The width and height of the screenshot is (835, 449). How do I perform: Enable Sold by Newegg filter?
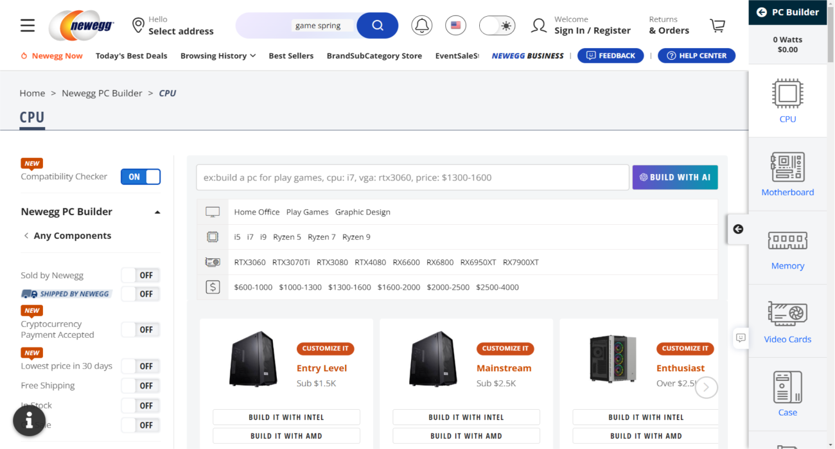point(141,276)
